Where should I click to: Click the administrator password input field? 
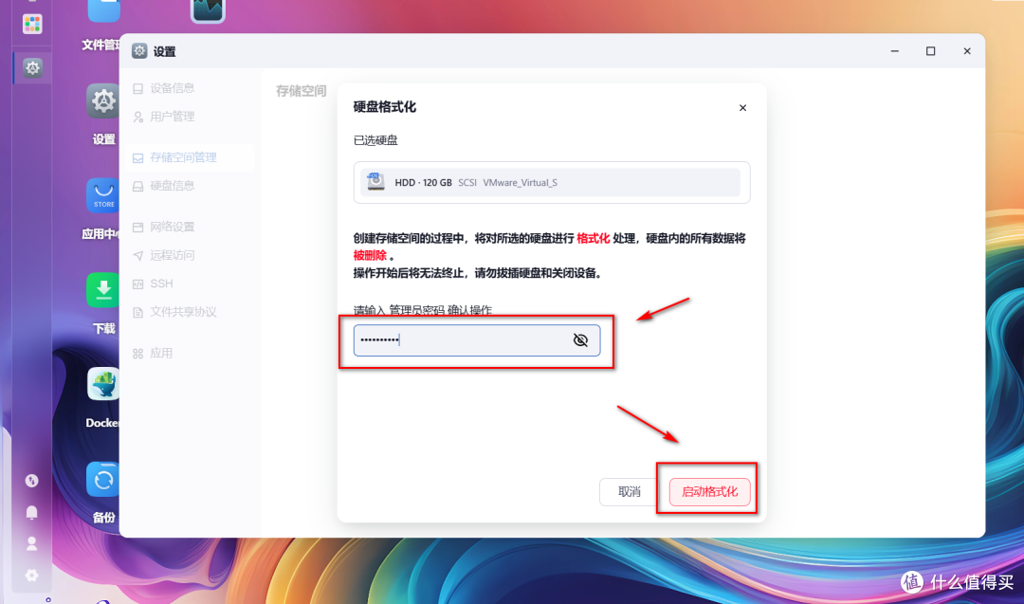click(x=477, y=340)
